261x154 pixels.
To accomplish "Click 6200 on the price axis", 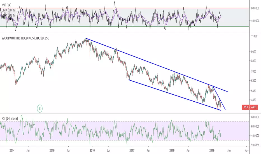I will [x=254, y=81].
